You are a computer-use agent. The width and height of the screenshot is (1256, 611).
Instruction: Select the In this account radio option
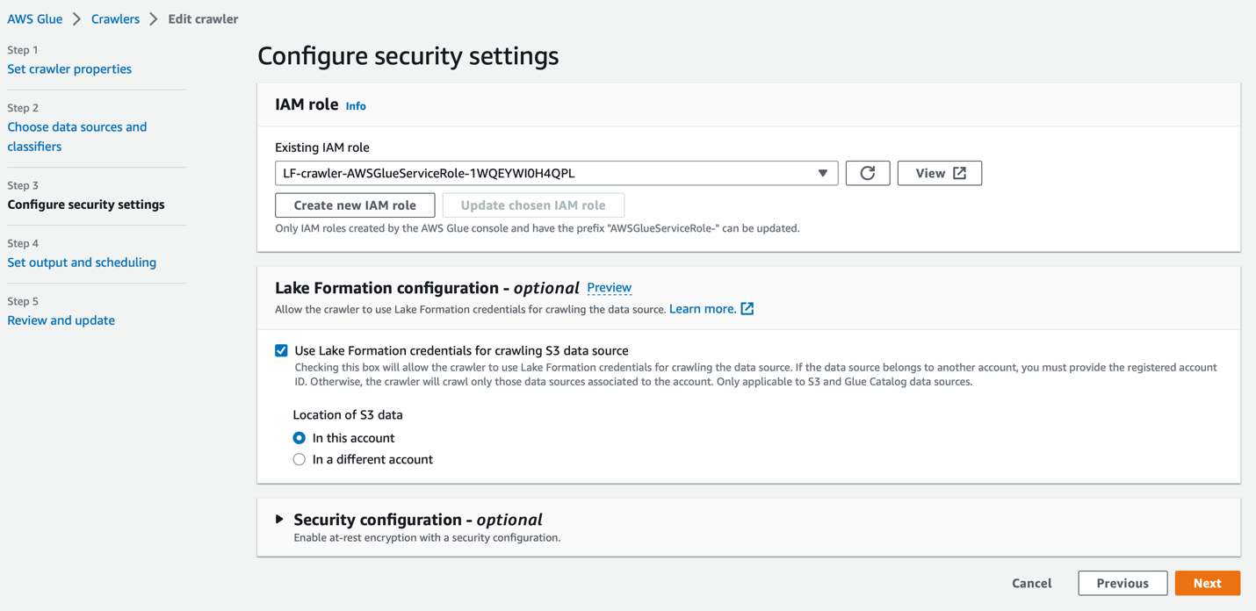coord(300,438)
